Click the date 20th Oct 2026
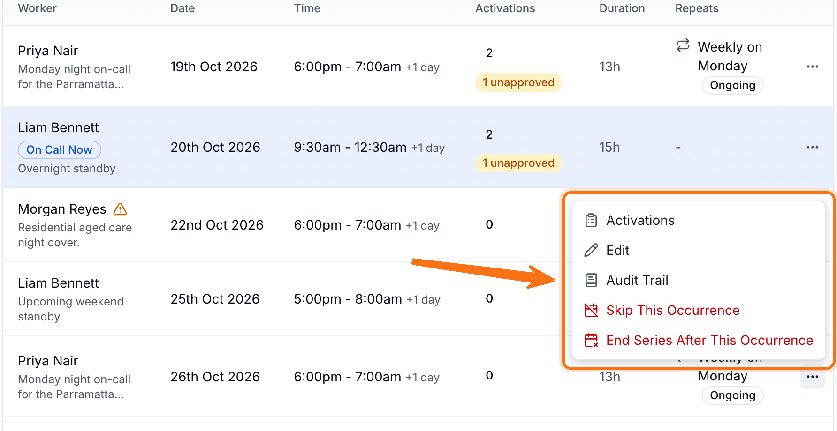 215,147
